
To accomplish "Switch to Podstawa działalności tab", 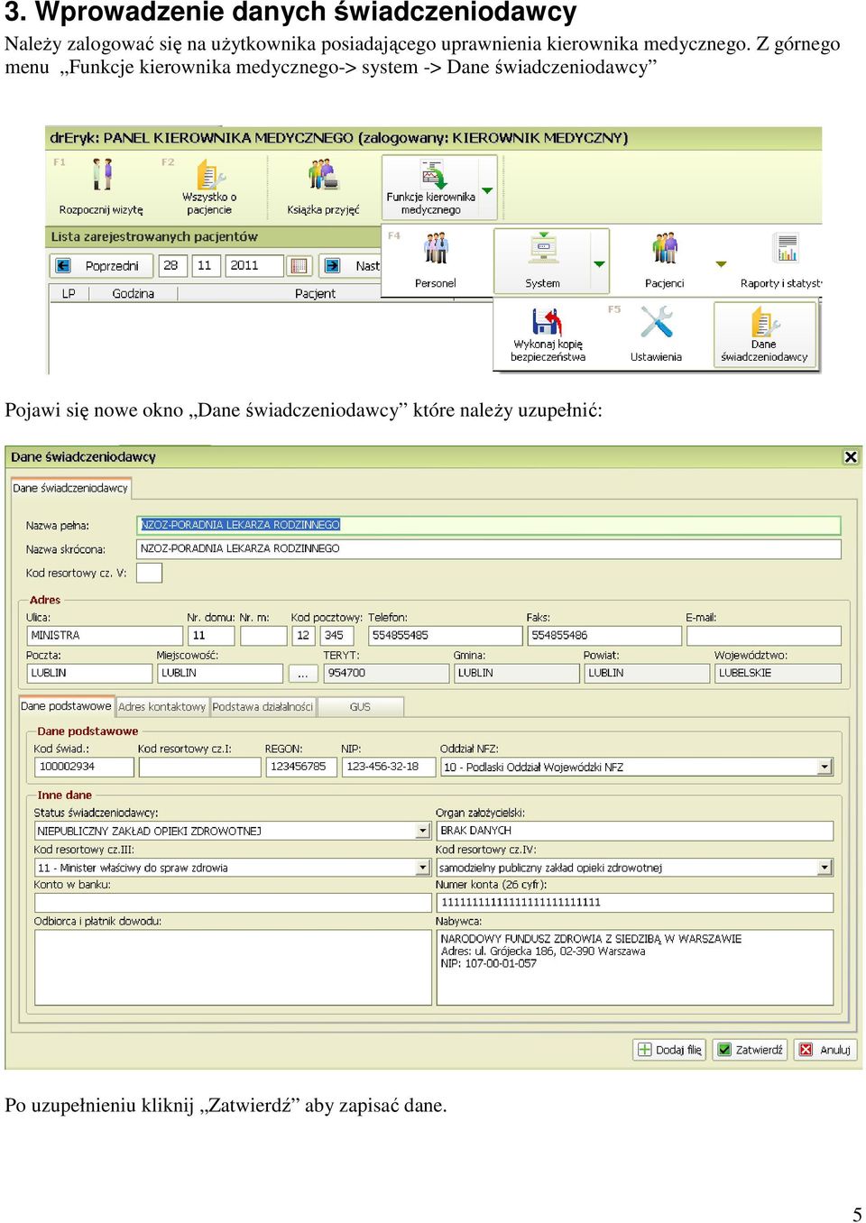I will [x=263, y=707].
